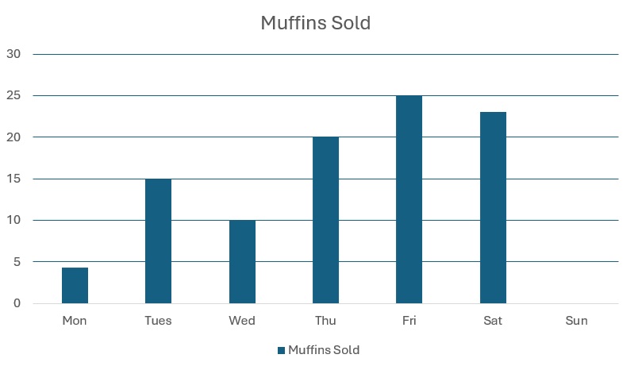Select the "Wed" label on horizontal axis
The height and width of the screenshot is (366, 638).
click(x=242, y=321)
